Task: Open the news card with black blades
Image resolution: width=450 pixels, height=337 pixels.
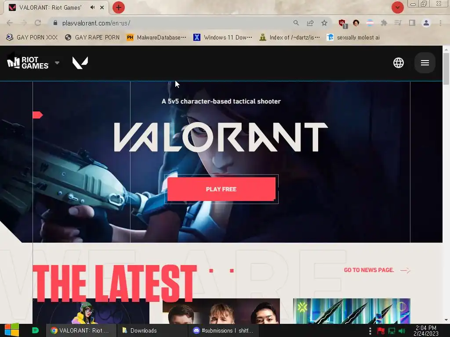Action: (352, 311)
